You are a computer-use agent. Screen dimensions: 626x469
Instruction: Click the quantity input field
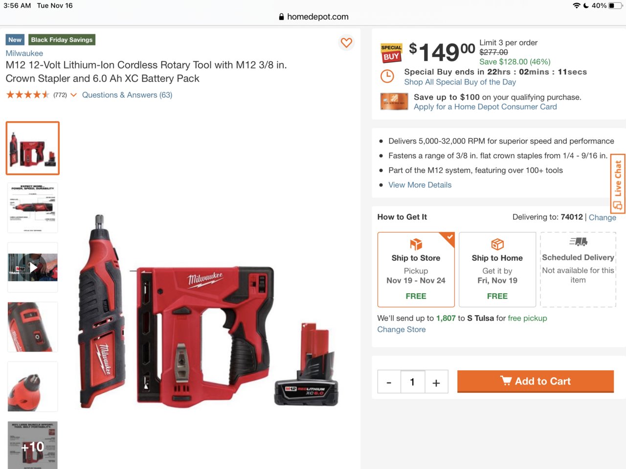(x=412, y=382)
